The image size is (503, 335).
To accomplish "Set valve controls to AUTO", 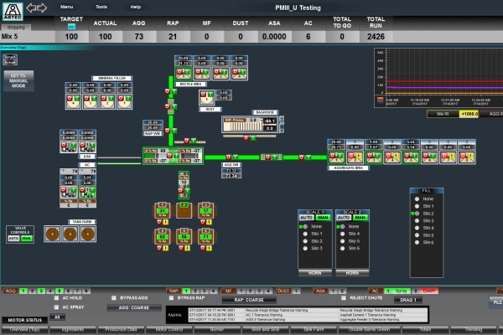I will click(13, 238).
